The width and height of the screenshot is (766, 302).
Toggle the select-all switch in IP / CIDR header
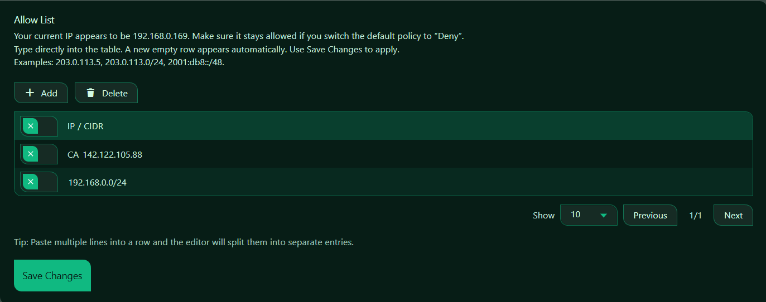pyautogui.click(x=39, y=126)
